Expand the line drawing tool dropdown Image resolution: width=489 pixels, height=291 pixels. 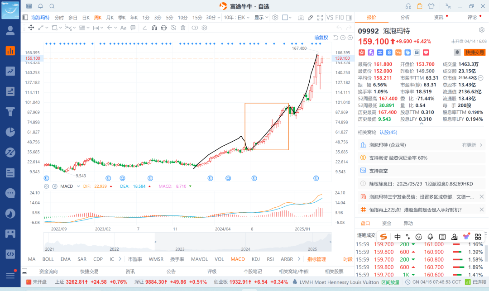coord(47,28)
